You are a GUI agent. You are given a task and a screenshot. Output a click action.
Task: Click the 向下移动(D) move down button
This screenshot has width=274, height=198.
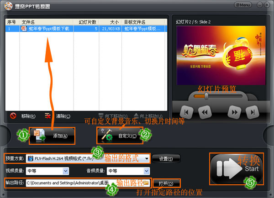coord(113,116)
